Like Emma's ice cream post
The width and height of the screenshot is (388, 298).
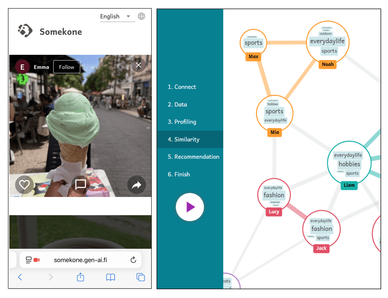pos(24,185)
